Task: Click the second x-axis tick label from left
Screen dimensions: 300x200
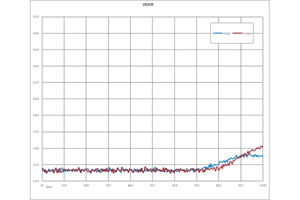Action: tap(65, 187)
